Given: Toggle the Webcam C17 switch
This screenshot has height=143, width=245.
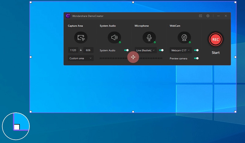Looking at the screenshot, I should pyautogui.click(x=196, y=50).
